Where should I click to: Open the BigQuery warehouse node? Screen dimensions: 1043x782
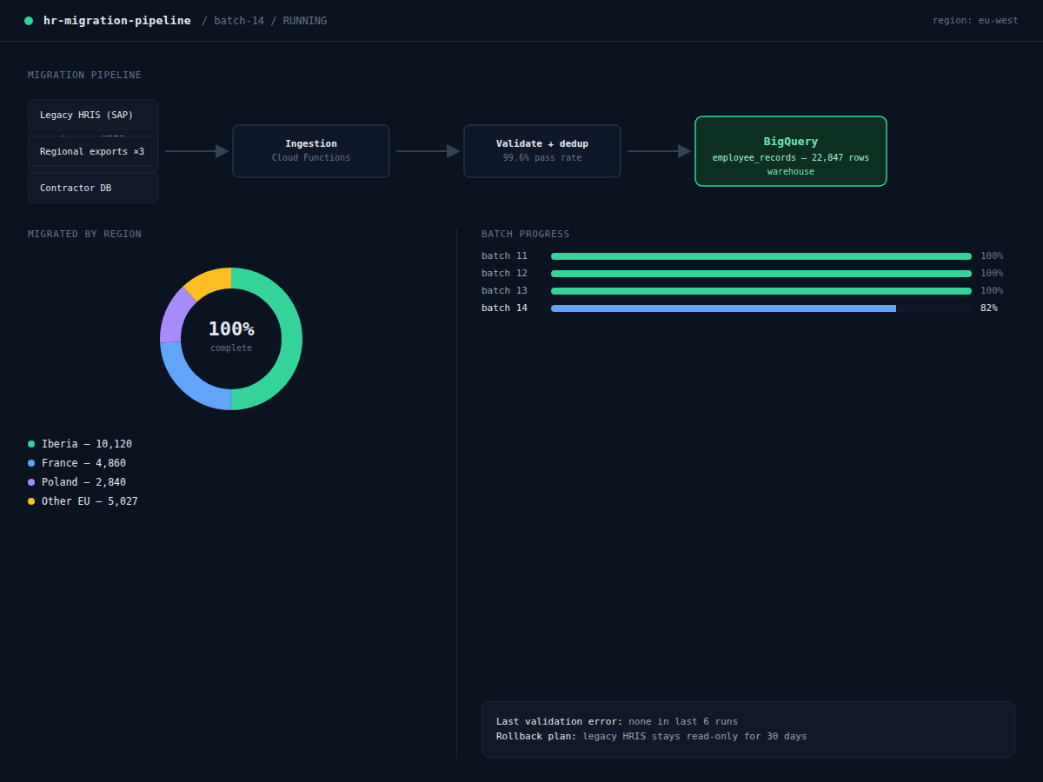[791, 151]
